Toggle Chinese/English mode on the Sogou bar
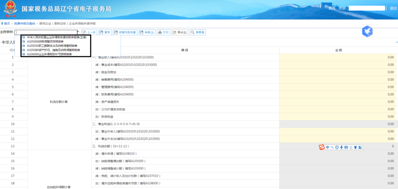Viewport: 398px width, 189px height. pos(327,147)
